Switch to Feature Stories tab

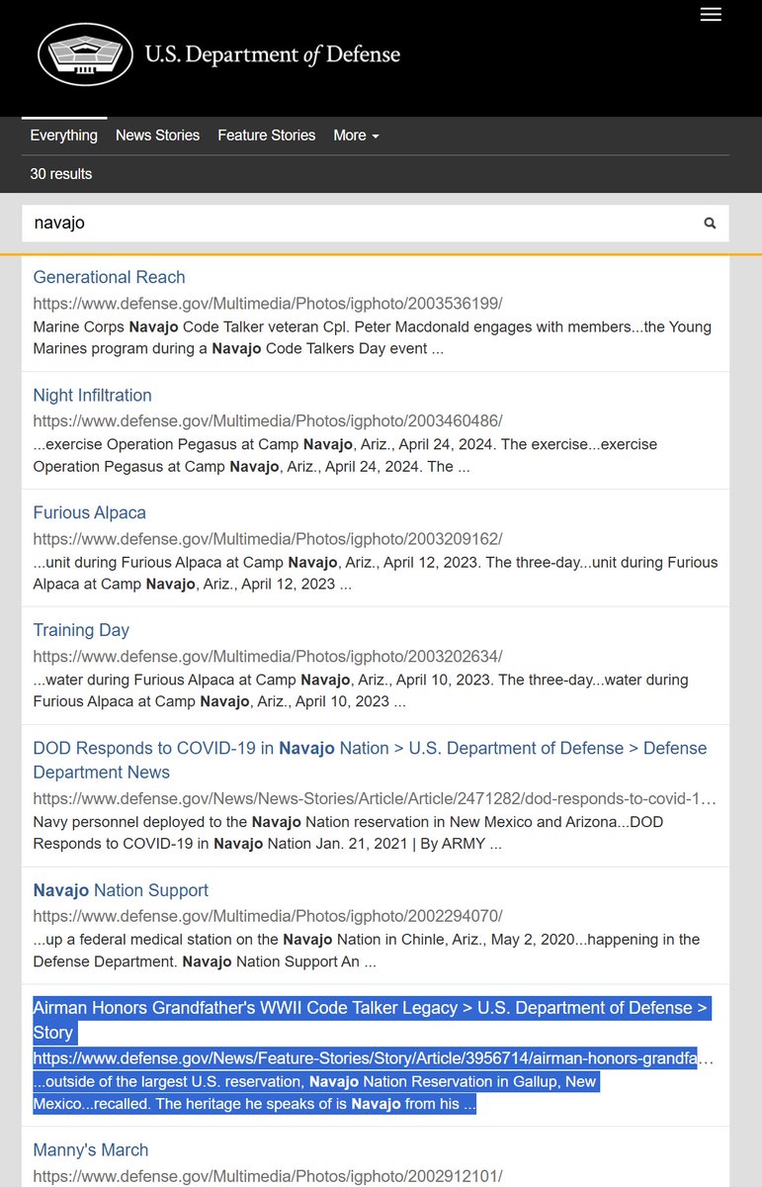click(x=267, y=136)
